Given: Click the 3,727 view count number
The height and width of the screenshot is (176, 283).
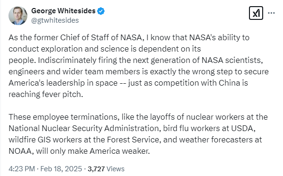Looking at the screenshot, I should [96, 169].
